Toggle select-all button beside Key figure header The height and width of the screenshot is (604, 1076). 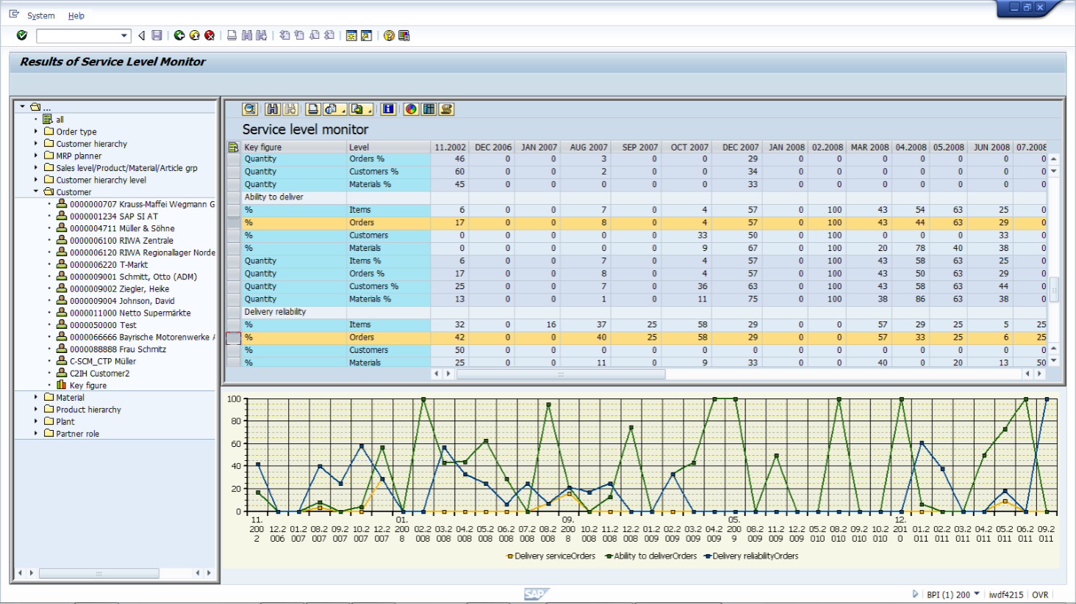233,148
